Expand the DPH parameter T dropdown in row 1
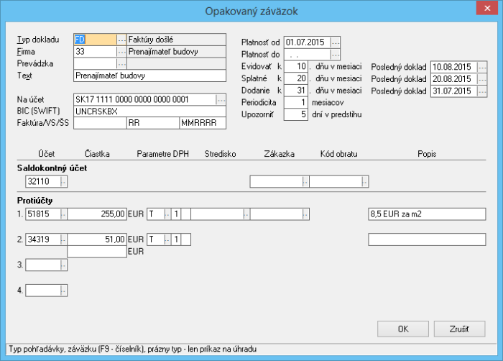This screenshot has width=503, height=361. 167,214
